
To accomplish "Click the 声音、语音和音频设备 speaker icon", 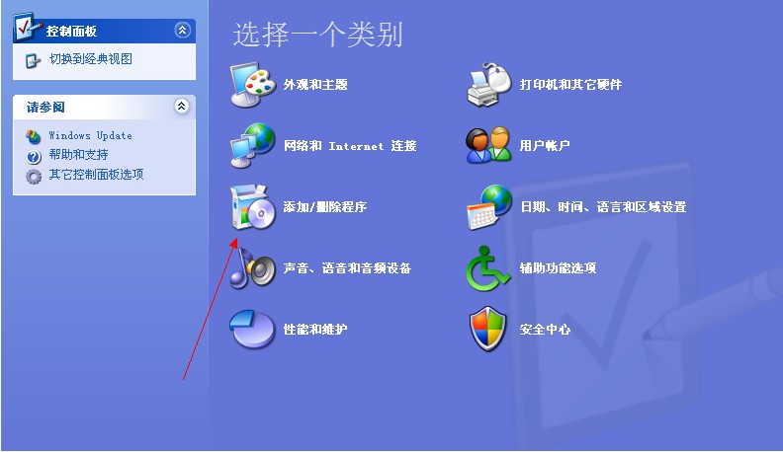I will (x=253, y=268).
